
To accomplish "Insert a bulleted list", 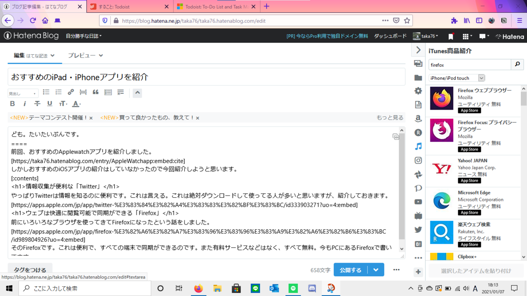I will 46,93.
